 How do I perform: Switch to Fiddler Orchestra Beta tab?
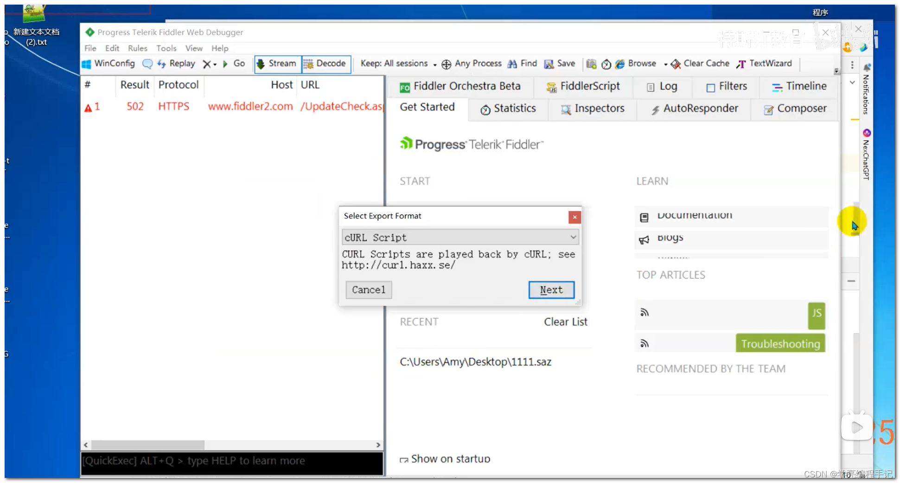click(460, 86)
